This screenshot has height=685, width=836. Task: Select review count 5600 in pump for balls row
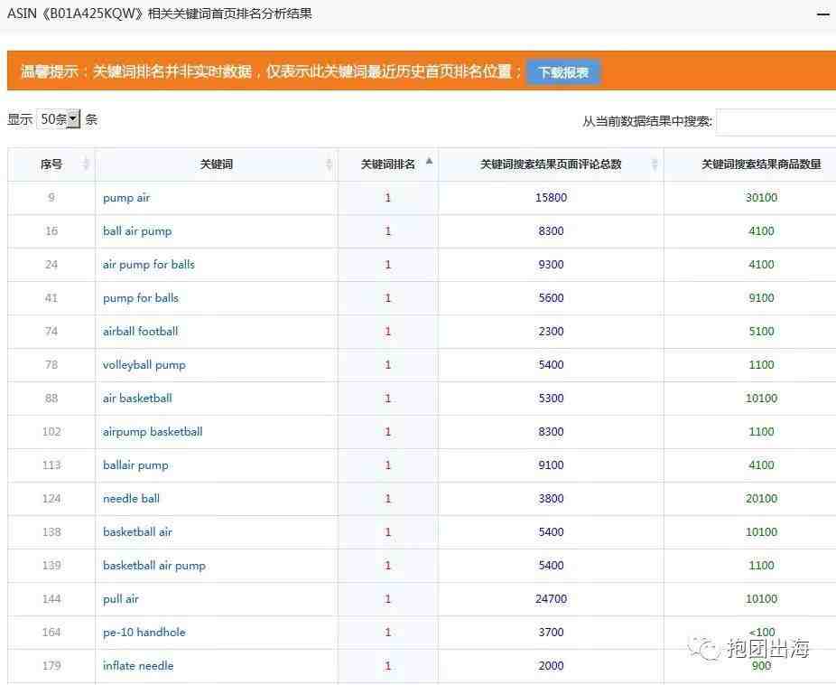point(551,297)
